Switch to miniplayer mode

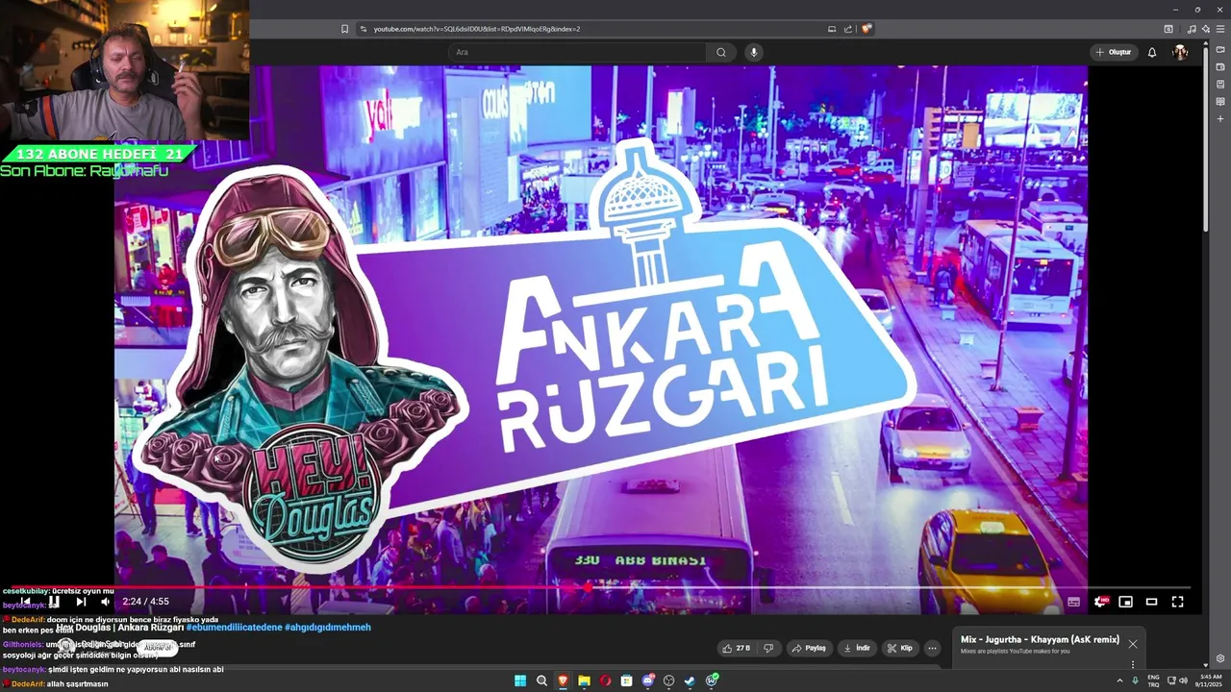pyautogui.click(x=1125, y=602)
